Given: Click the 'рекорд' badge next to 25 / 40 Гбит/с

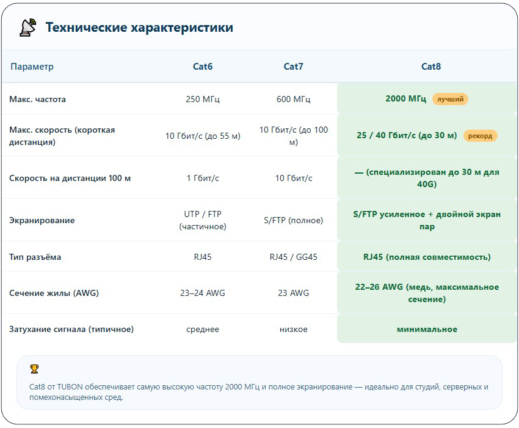Looking at the screenshot, I should click(x=480, y=136).
